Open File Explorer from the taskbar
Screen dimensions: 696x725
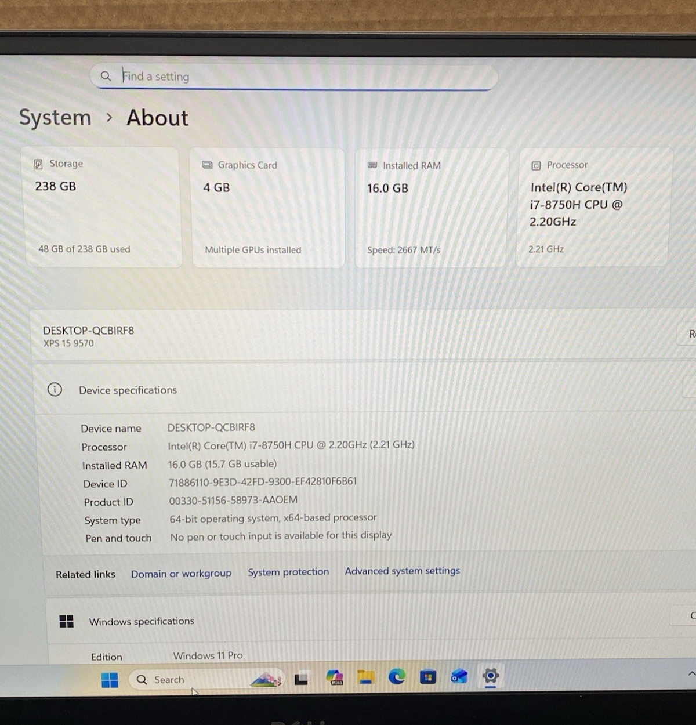365,677
